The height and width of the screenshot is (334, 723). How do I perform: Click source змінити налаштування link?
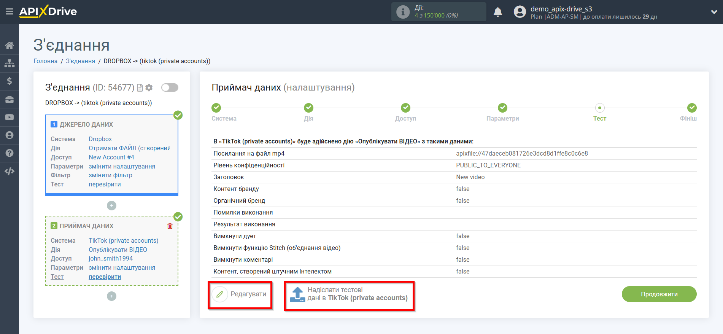pos(122,166)
